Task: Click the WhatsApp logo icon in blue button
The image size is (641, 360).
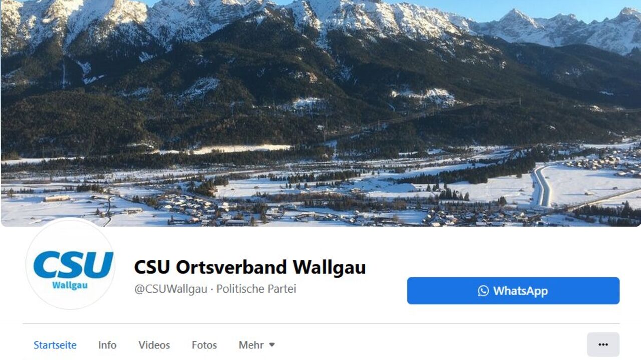Action: pos(483,291)
